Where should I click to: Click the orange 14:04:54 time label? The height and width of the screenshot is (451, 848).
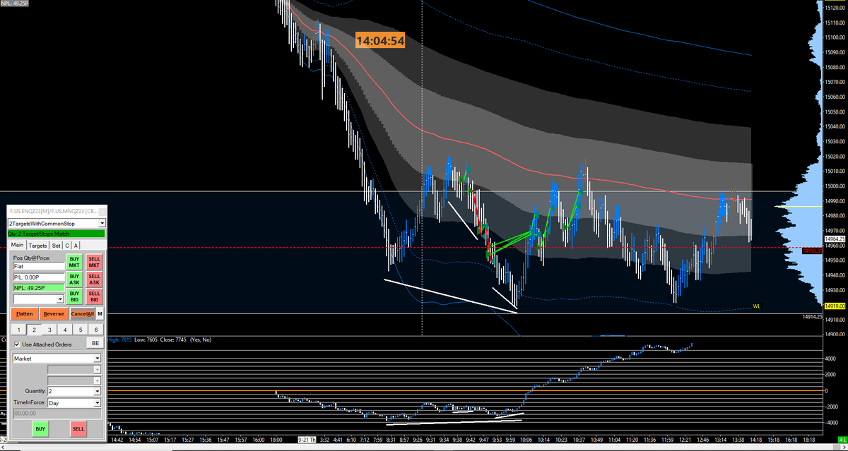pyautogui.click(x=380, y=41)
